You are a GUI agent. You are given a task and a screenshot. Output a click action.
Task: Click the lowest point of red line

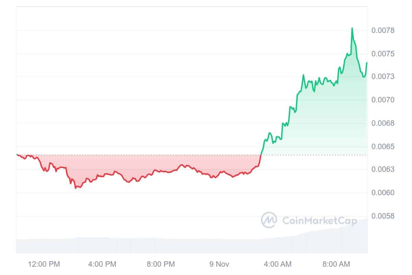(76, 188)
